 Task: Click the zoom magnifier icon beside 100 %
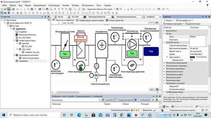[x=157, y=89]
